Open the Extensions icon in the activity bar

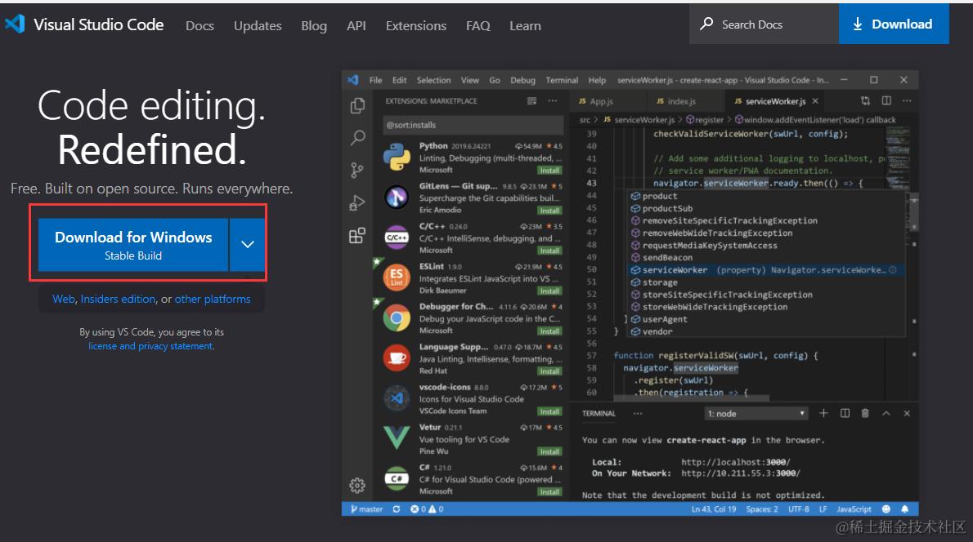(x=357, y=235)
